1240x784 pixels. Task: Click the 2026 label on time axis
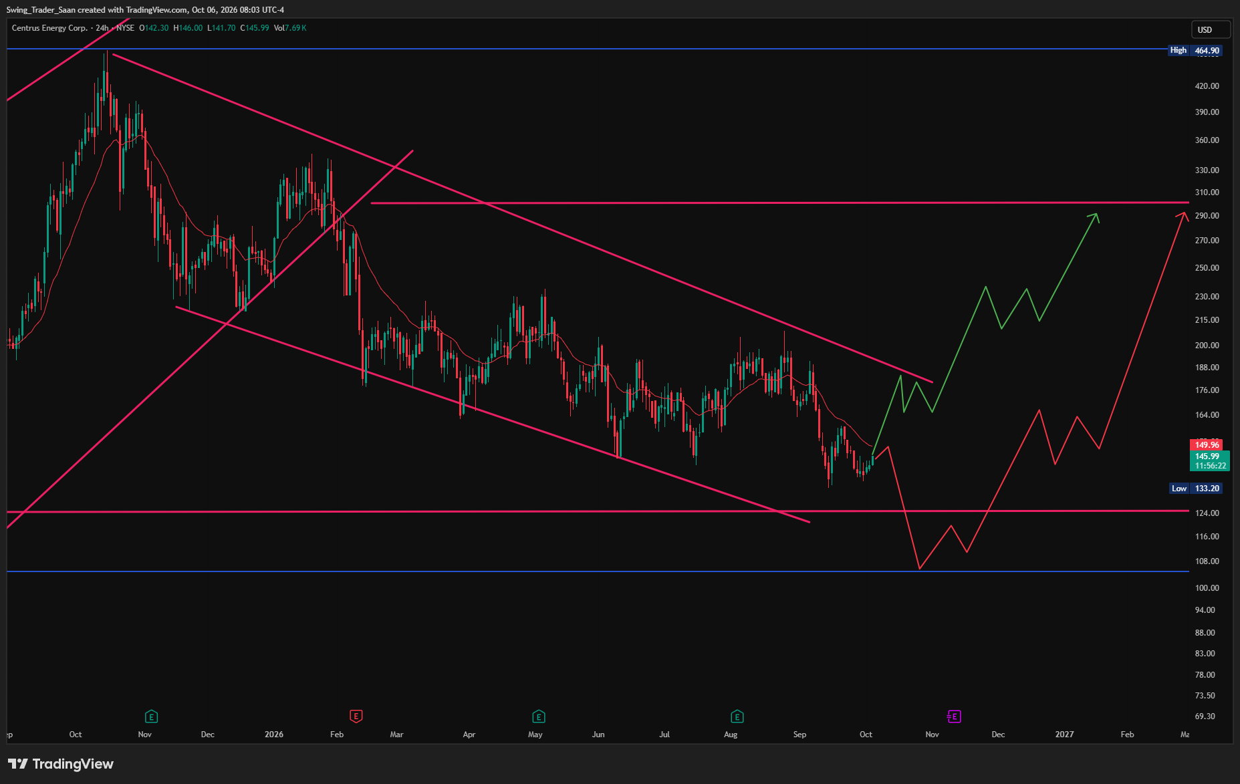point(274,735)
